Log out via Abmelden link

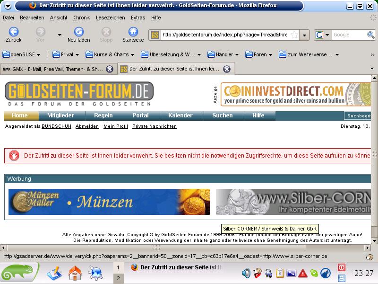click(x=87, y=126)
